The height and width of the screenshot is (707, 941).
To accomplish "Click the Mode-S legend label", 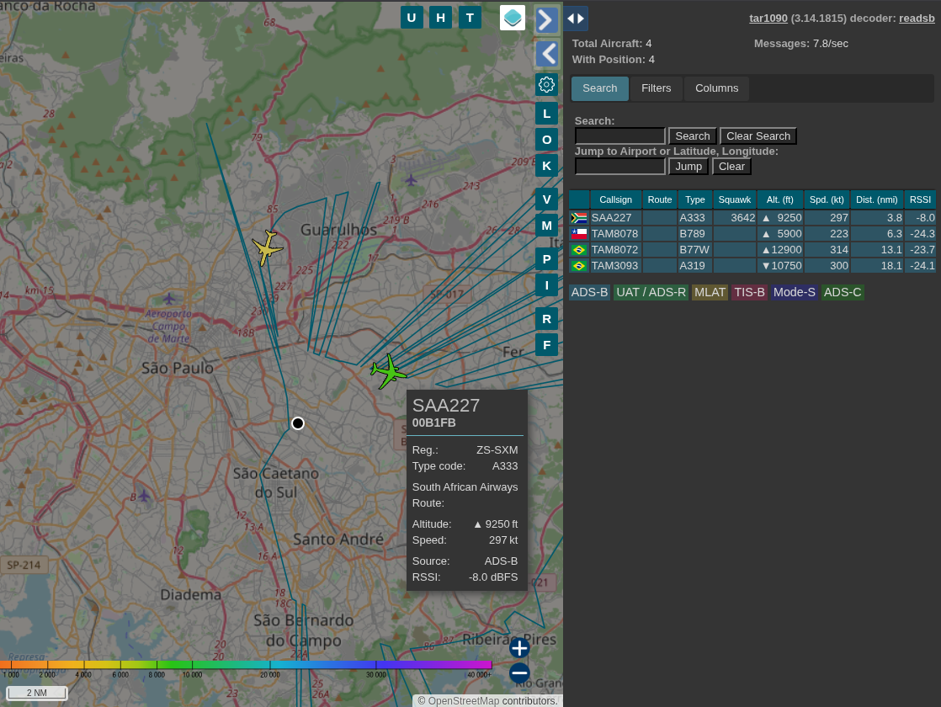I will tap(794, 292).
